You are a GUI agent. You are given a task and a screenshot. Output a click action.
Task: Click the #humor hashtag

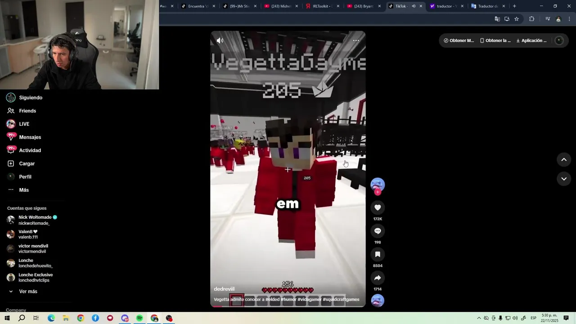pyautogui.click(x=288, y=299)
